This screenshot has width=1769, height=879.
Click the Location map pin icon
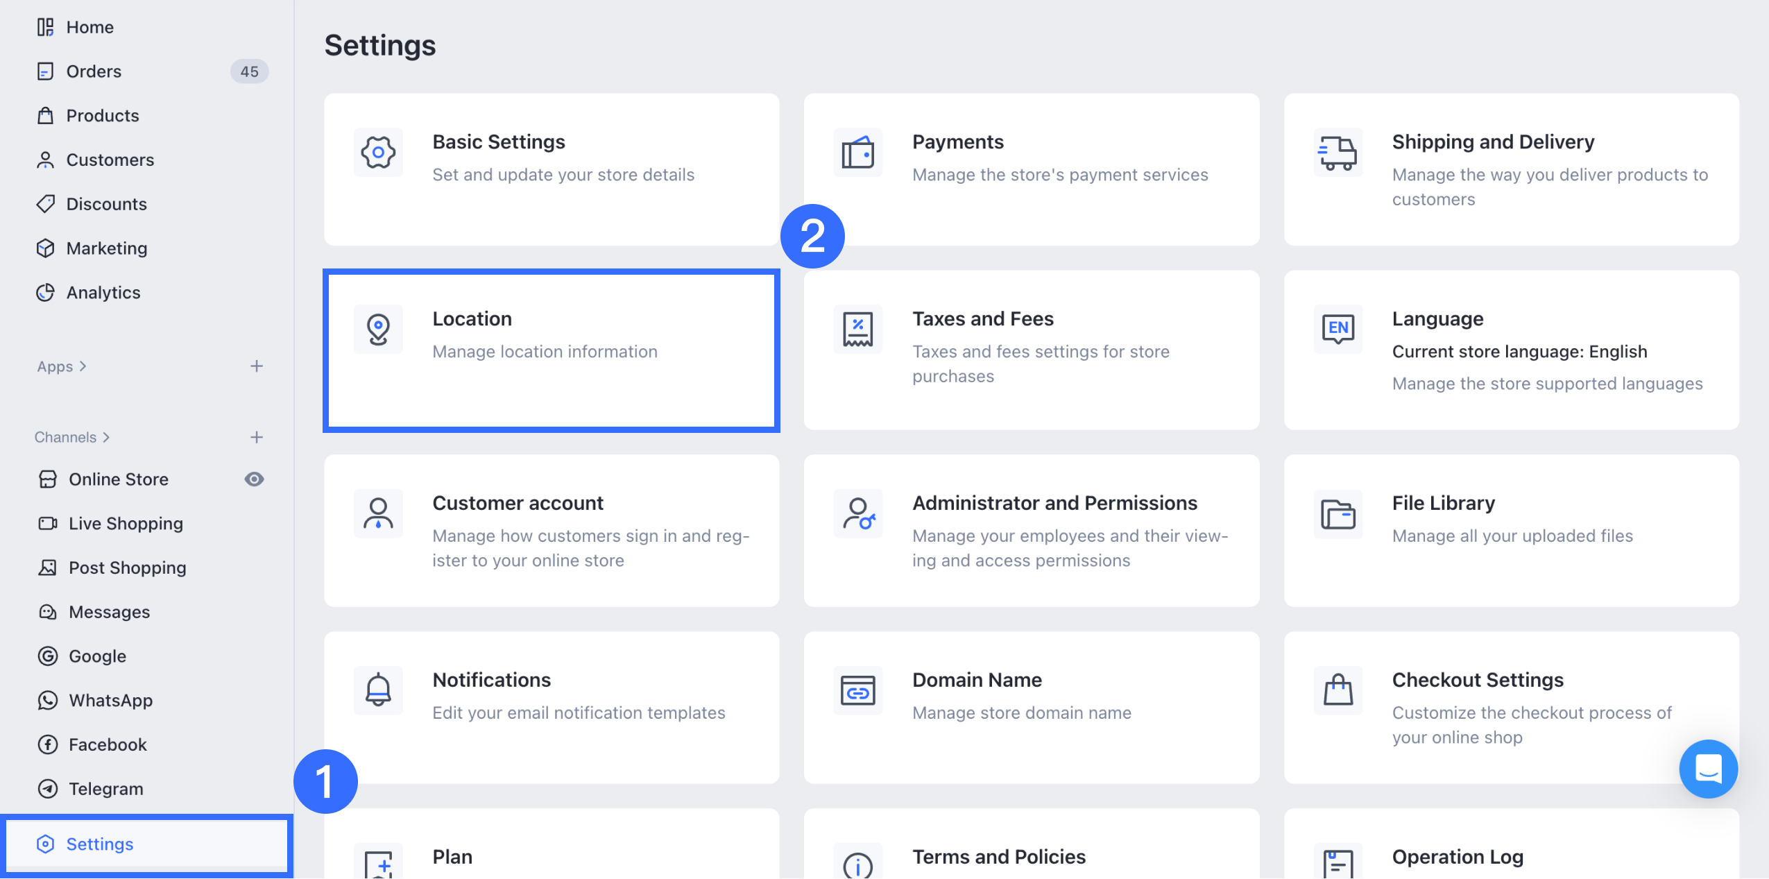(378, 329)
